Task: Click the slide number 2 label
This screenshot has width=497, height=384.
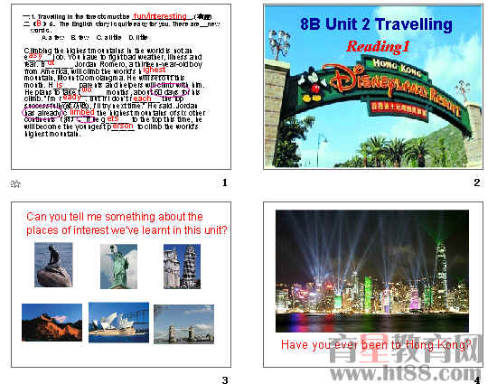Action: coord(477,183)
